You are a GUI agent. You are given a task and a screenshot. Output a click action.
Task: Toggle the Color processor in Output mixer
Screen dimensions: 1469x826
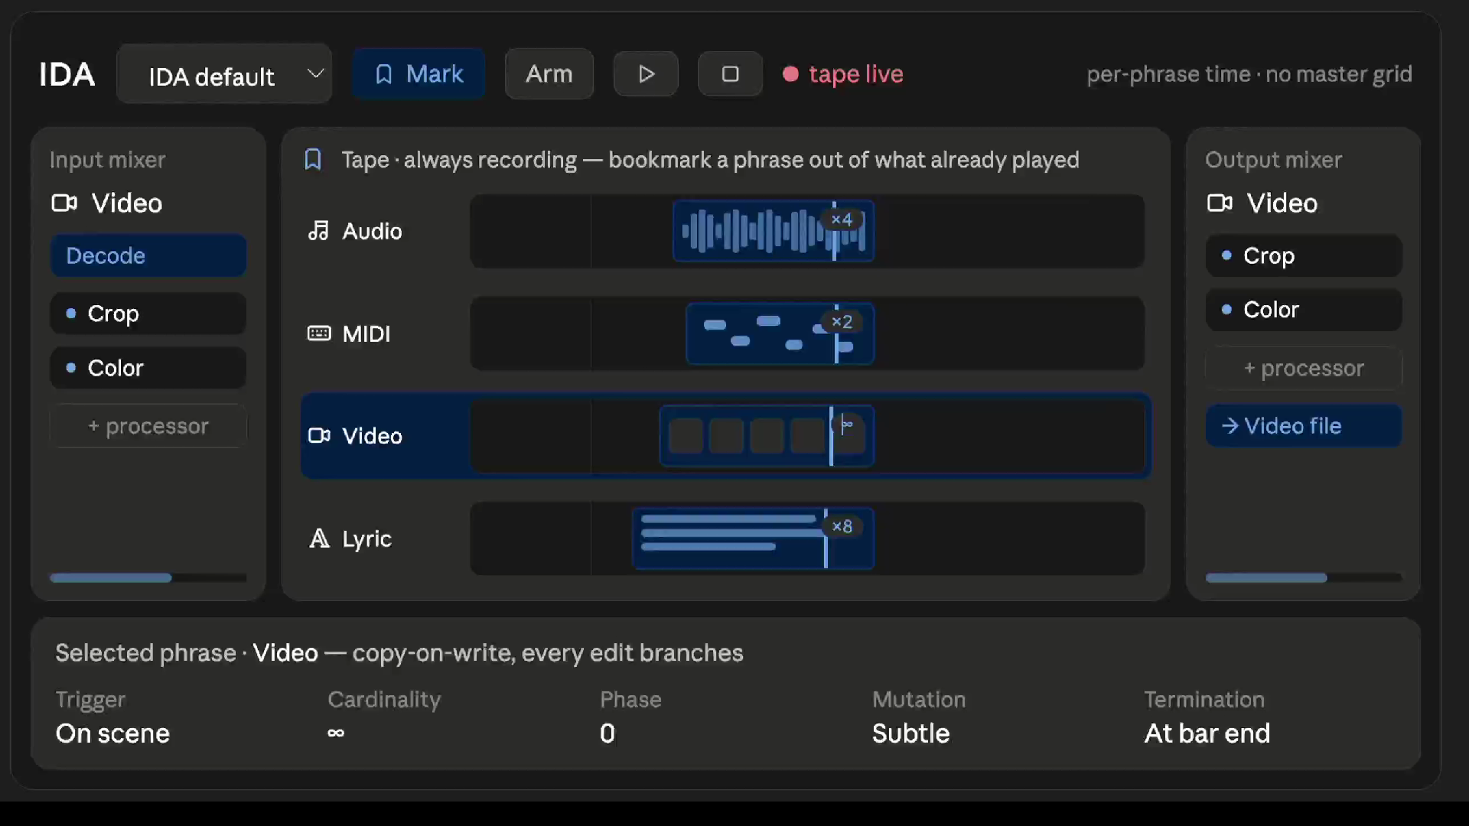tap(1304, 310)
